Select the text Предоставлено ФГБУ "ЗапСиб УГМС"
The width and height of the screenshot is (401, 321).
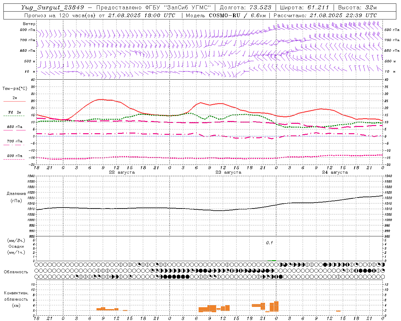coord(154,8)
